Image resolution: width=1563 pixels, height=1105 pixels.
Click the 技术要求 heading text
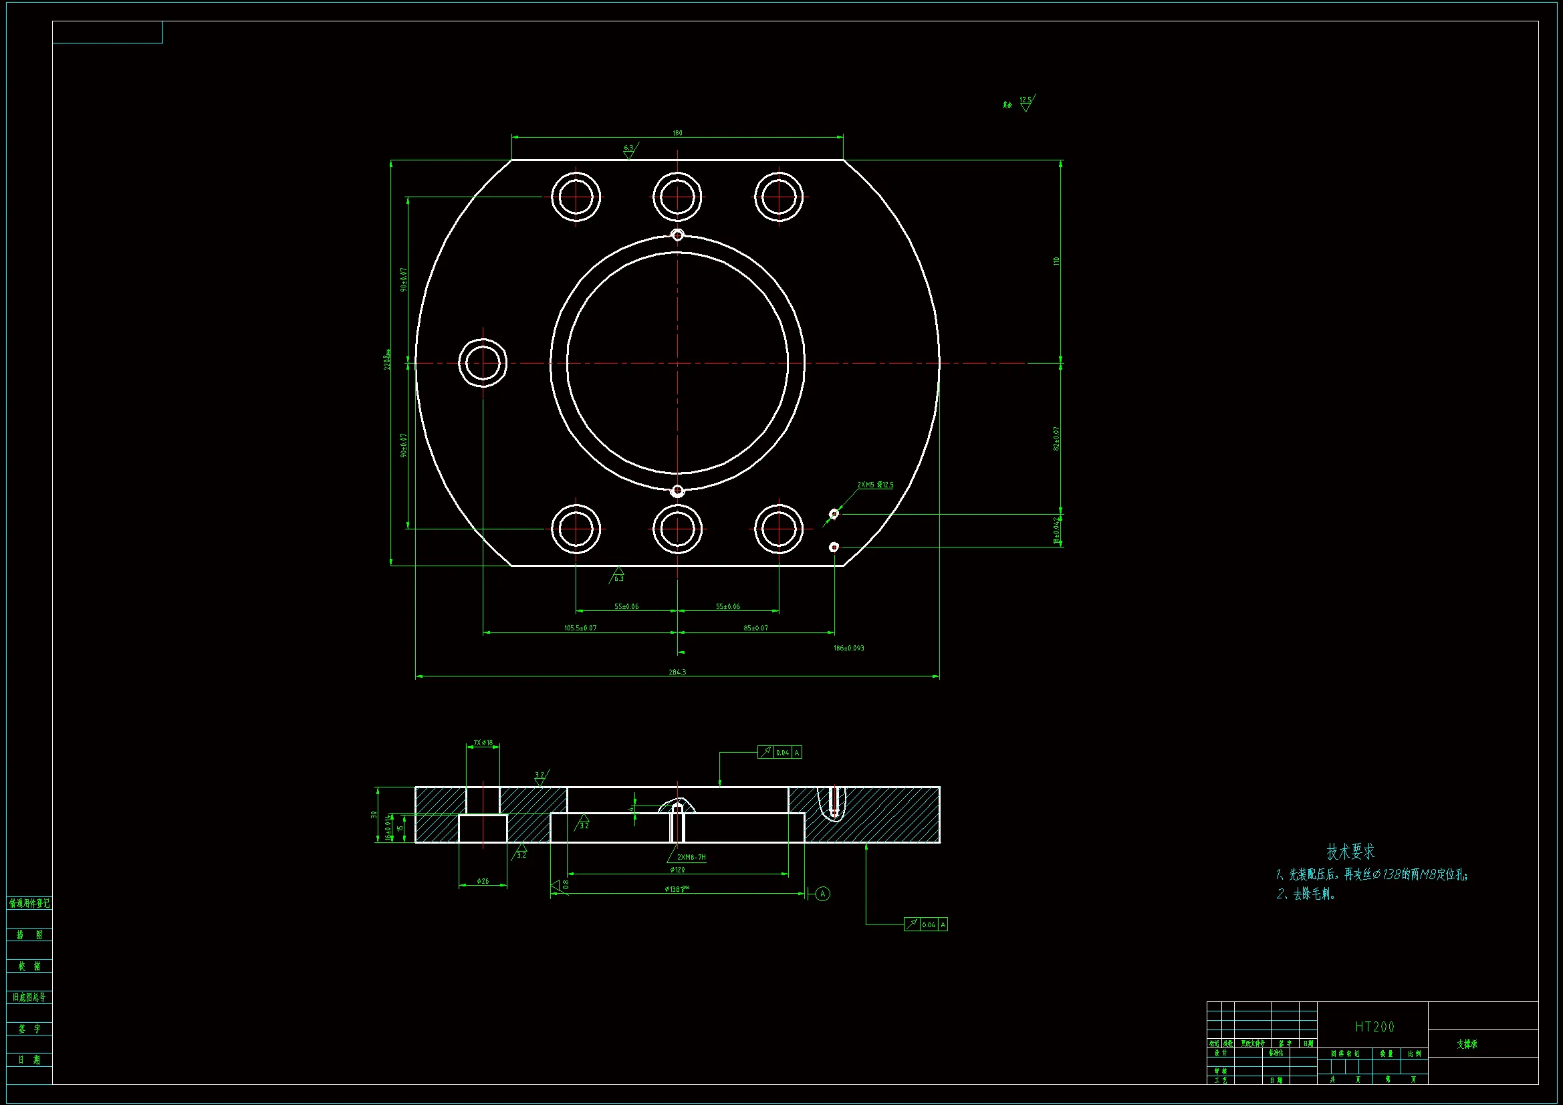pos(1350,851)
